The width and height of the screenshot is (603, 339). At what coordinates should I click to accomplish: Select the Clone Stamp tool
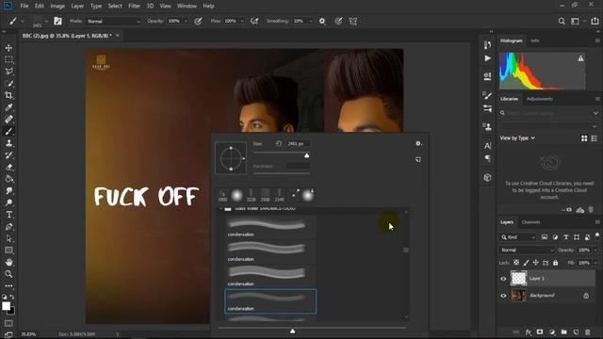pos(8,143)
